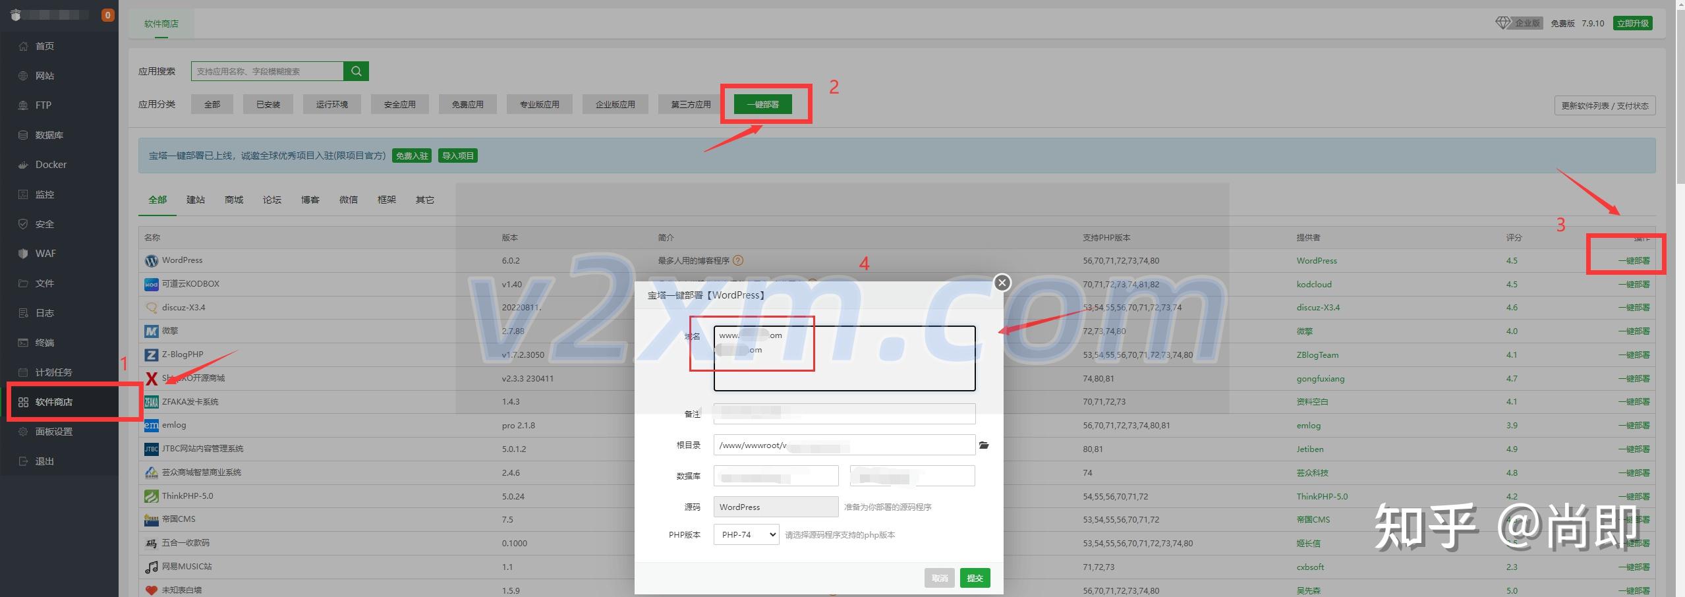Viewport: 1685px width, 597px height.
Task: Click the 域名 domain textarea
Action: pos(844,358)
